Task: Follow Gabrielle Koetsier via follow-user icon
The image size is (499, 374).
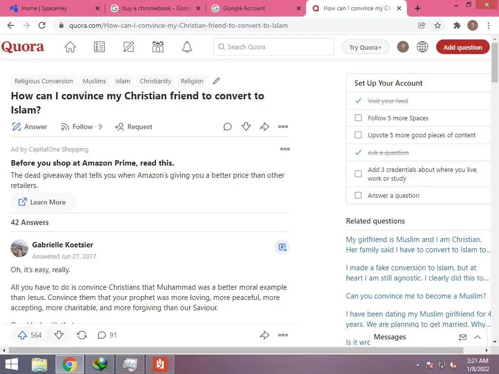Action: [x=282, y=247]
